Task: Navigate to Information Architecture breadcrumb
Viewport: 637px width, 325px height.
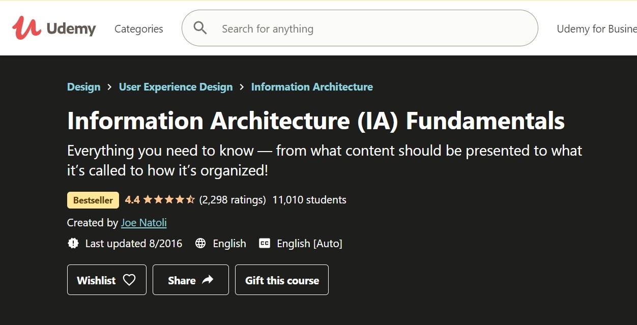Action: click(x=312, y=87)
